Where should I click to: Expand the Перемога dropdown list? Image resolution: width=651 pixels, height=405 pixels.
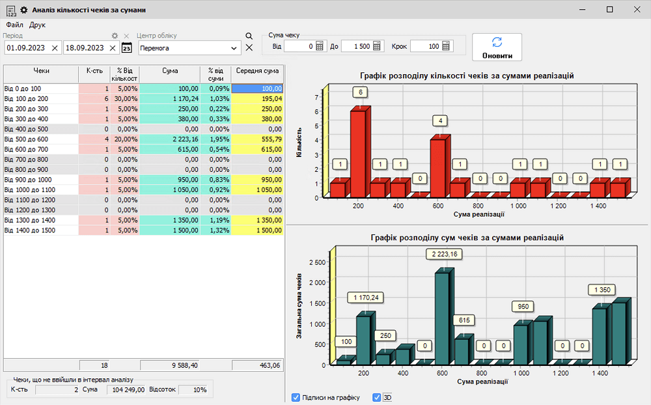tap(234, 48)
